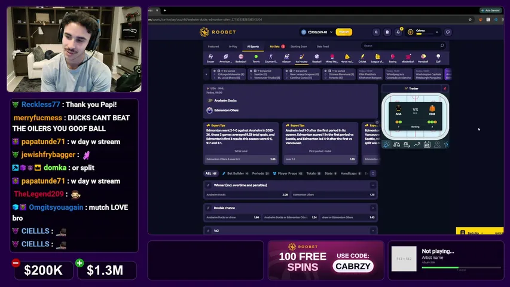Screen dimensions: 510x287
Task: Pin the 1x2 market with its pin icon
Action: click(x=208, y=231)
